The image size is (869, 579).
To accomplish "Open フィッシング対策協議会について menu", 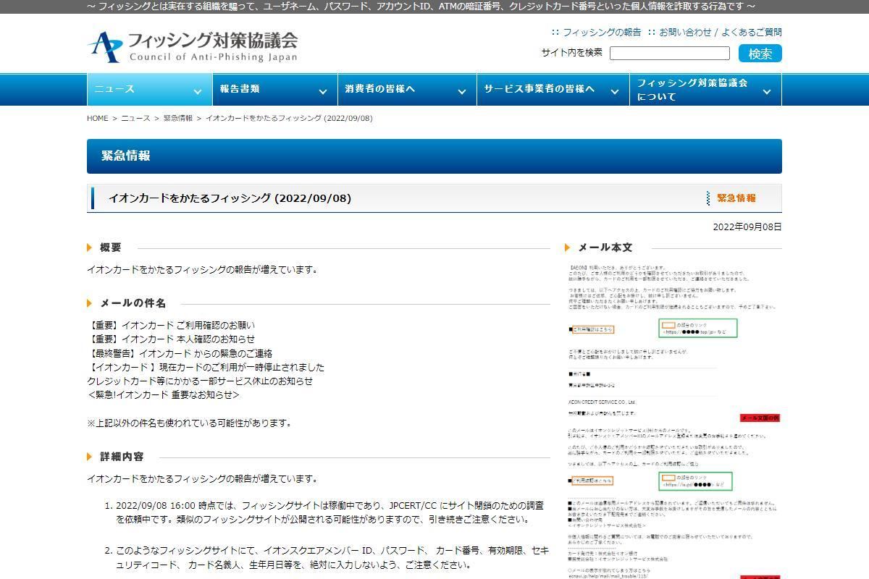I will coord(706,89).
